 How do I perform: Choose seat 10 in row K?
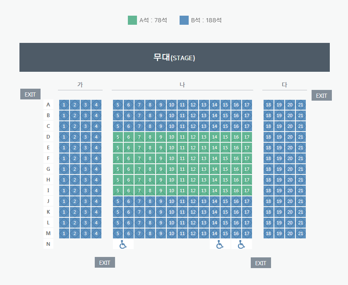point(172,212)
